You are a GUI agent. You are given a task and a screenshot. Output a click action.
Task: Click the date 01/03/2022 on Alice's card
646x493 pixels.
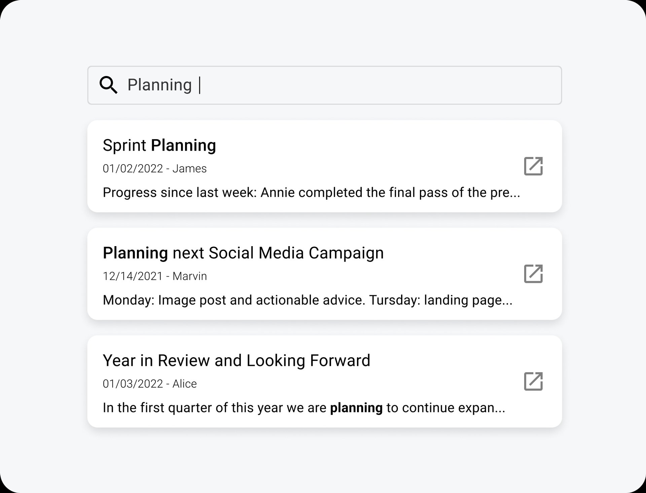click(x=133, y=384)
